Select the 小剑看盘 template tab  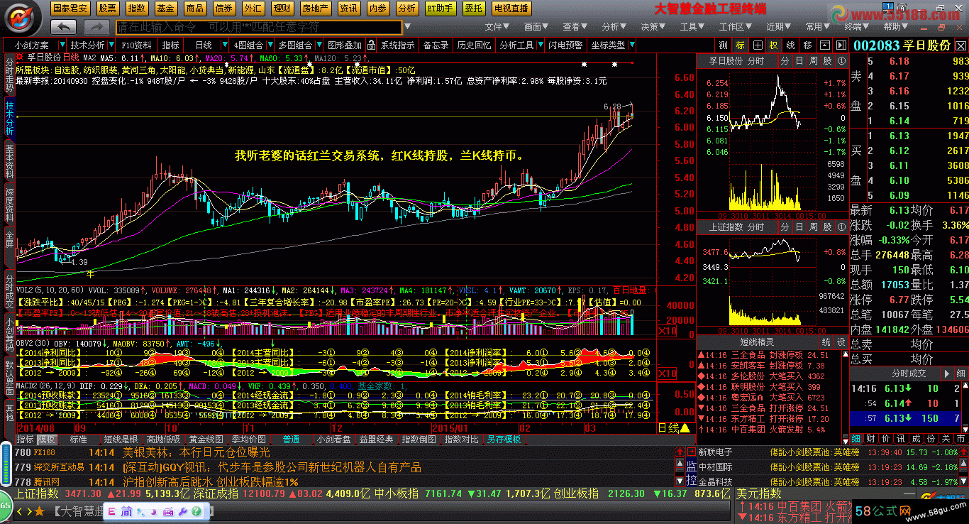(x=333, y=440)
